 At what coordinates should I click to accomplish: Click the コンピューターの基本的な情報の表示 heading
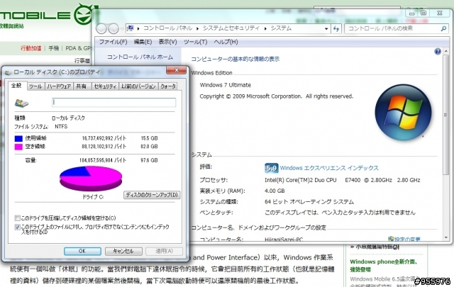pyautogui.click(x=235, y=59)
